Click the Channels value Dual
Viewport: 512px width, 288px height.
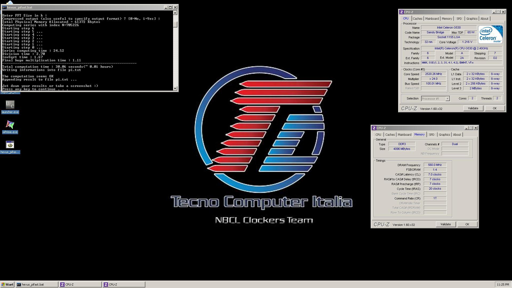click(455, 144)
